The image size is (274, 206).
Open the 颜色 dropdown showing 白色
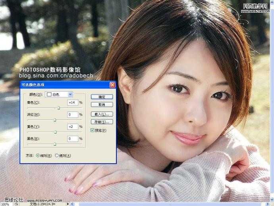pos(59,94)
